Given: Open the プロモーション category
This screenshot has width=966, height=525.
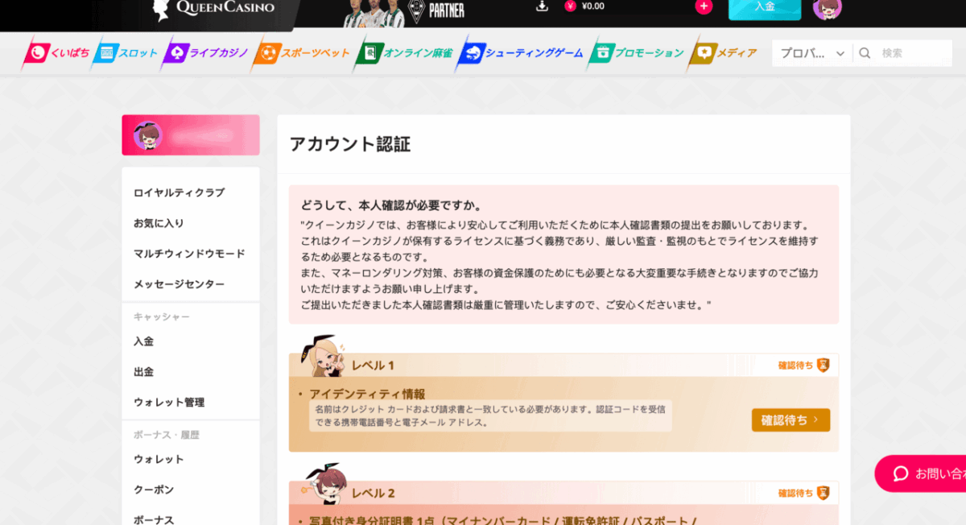Looking at the screenshot, I should tap(637, 53).
